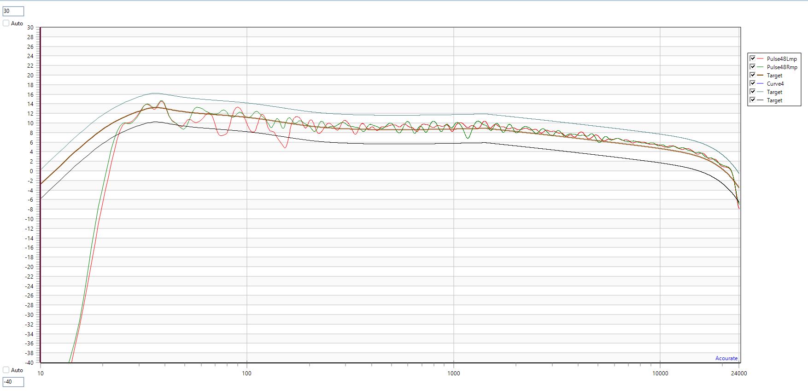Click the -20 level axis label

click(x=29, y=267)
